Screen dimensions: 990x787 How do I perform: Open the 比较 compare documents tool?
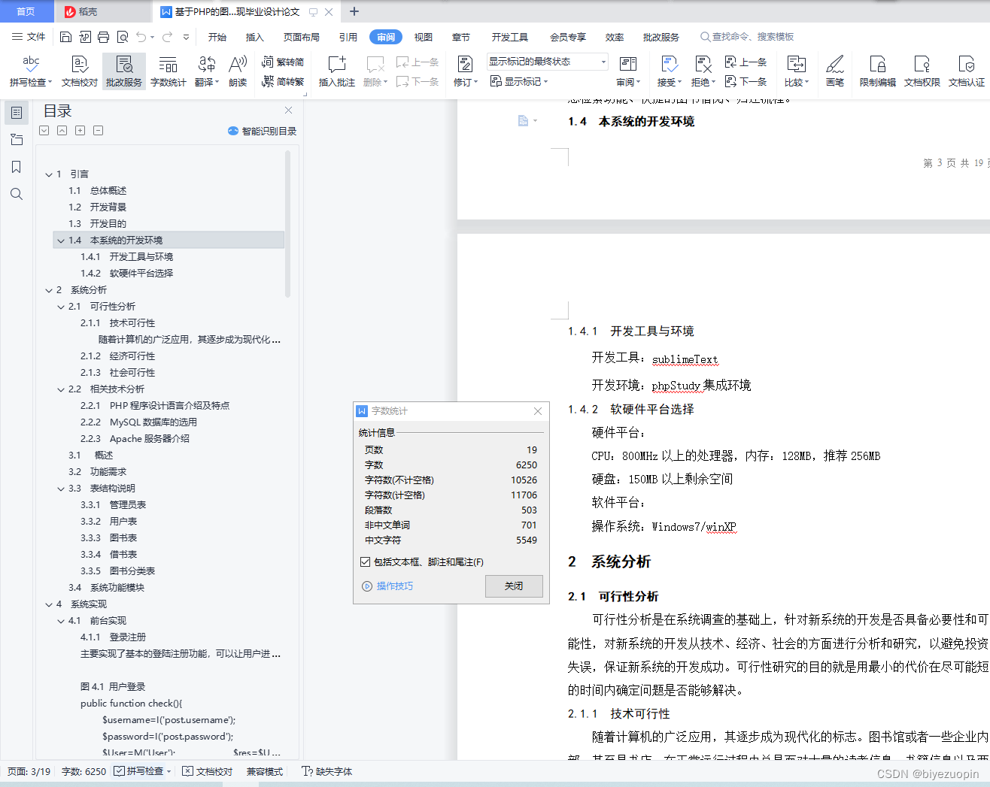pyautogui.click(x=797, y=71)
